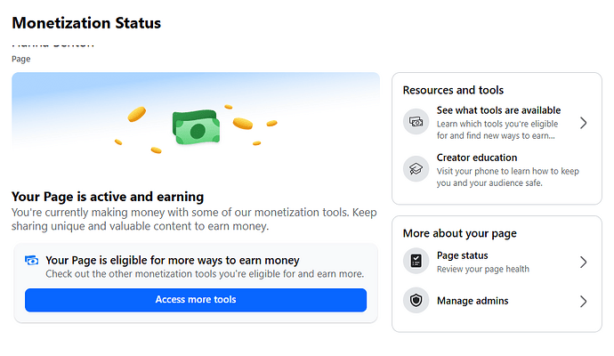Open the Creator education resource
The width and height of the screenshot is (614, 356).
pyautogui.click(x=497, y=170)
